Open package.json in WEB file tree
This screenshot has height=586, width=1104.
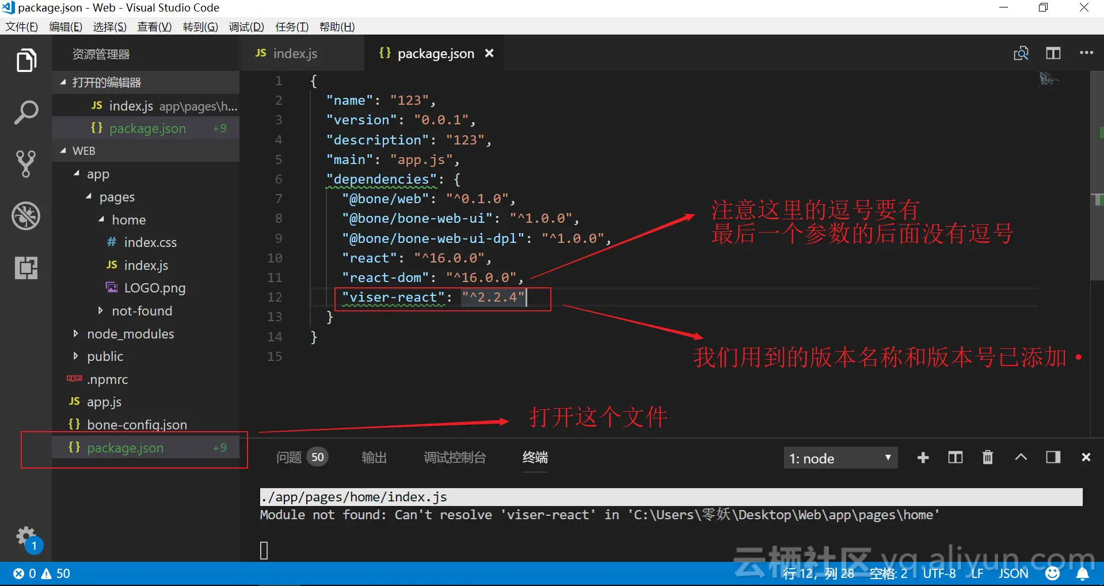click(x=146, y=448)
